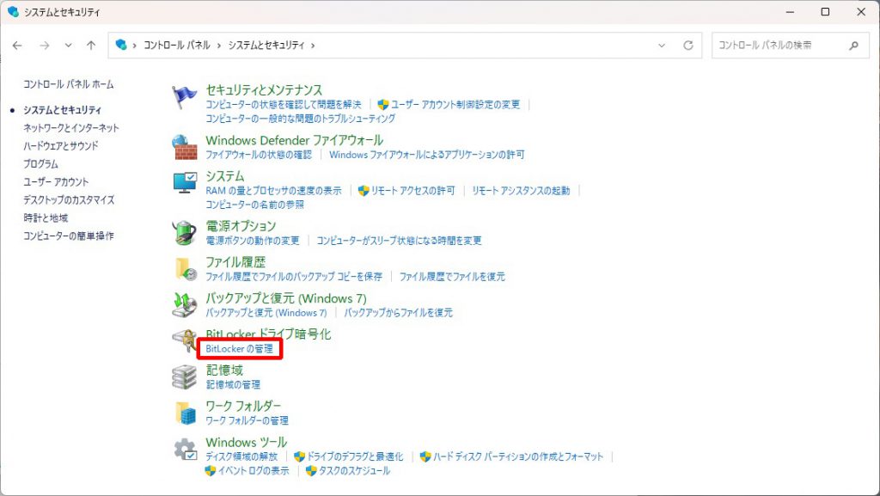Click ファイル履歴でファイルのバックアップ コピーを保存
The image size is (880, 496).
[x=294, y=277]
